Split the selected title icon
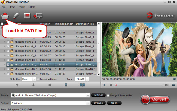 (82, 85)
